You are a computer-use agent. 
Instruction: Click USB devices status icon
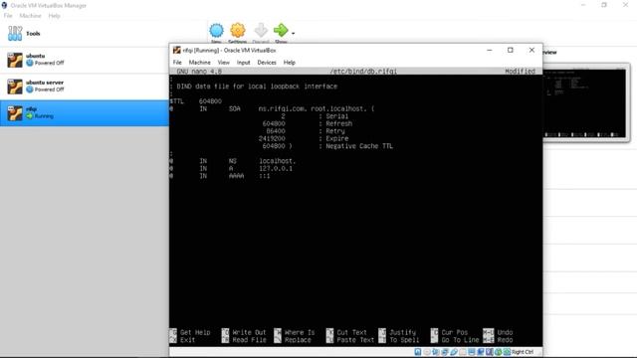454,352
